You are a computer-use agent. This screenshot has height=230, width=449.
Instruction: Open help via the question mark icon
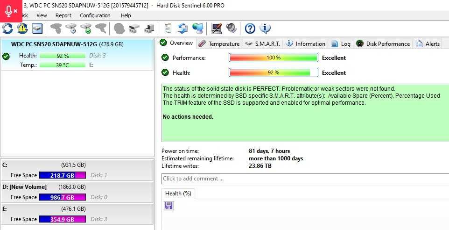point(250,29)
